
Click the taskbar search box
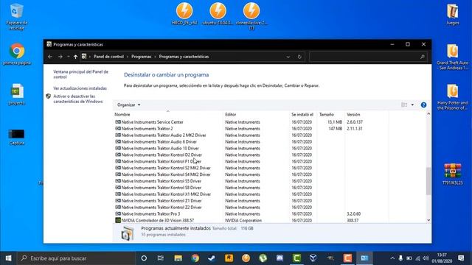(x=76, y=258)
